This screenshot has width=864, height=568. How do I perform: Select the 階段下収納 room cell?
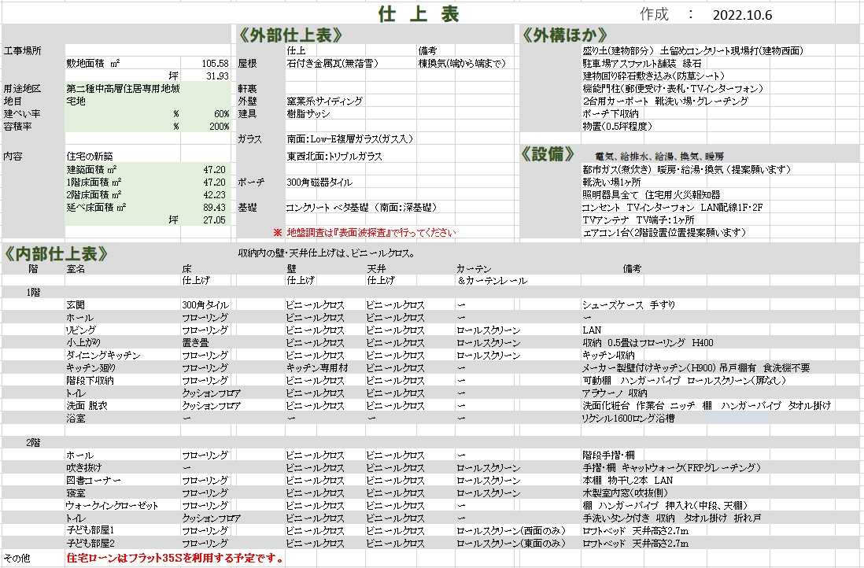point(90,381)
